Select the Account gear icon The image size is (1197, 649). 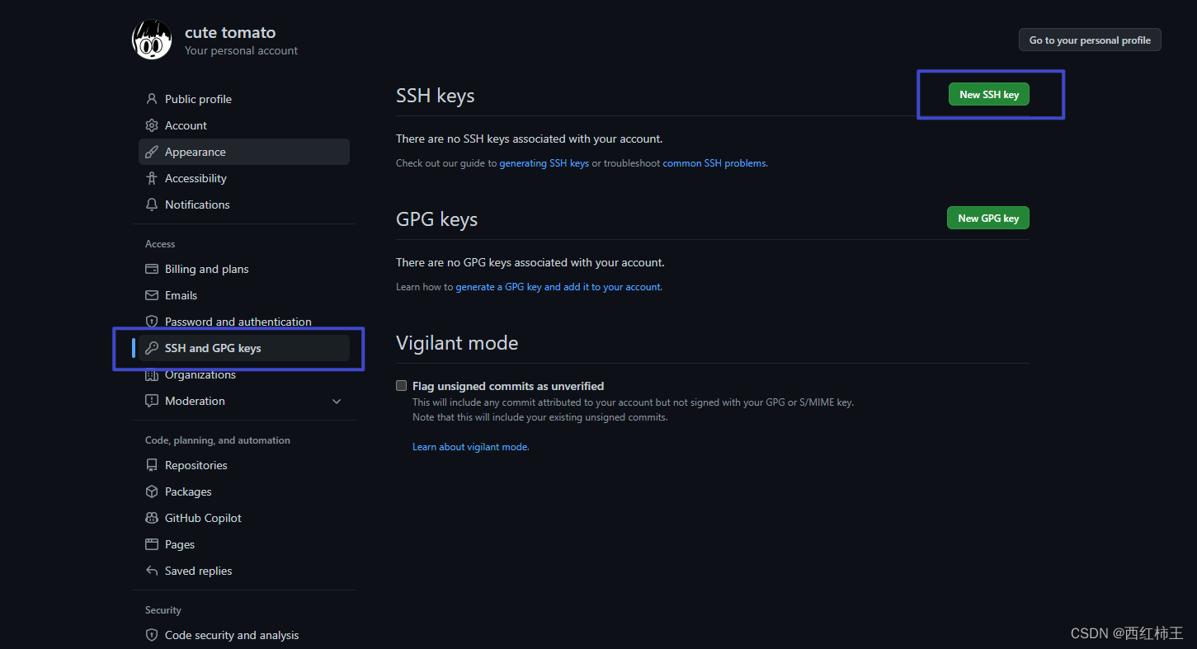[151, 125]
